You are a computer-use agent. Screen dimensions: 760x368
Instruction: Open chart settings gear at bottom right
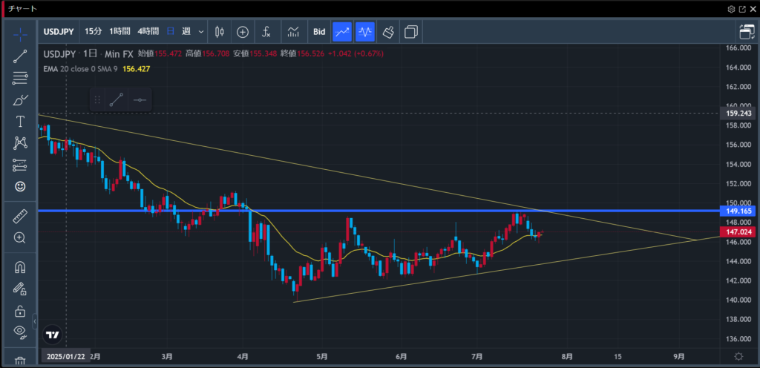pyautogui.click(x=738, y=356)
